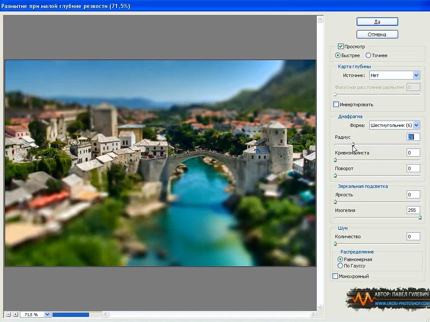The image size is (430, 322).
Task: Click the Количество noise slider handle
Action: [335, 244]
